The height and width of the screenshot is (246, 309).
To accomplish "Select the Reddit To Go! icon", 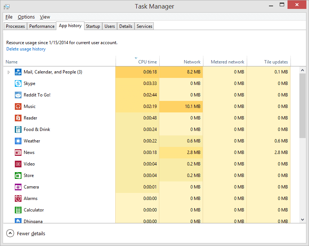I will click(x=18, y=95).
